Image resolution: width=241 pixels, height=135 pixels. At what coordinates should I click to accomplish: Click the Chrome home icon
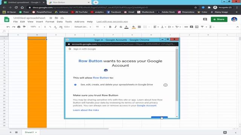click(x=22, y=7)
